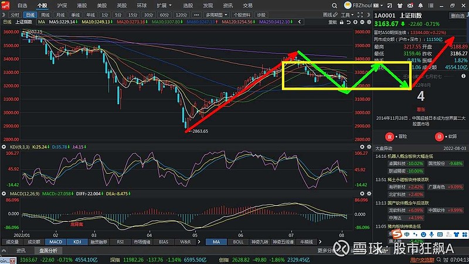Collapse the bottom panel chevron icon

4,251
